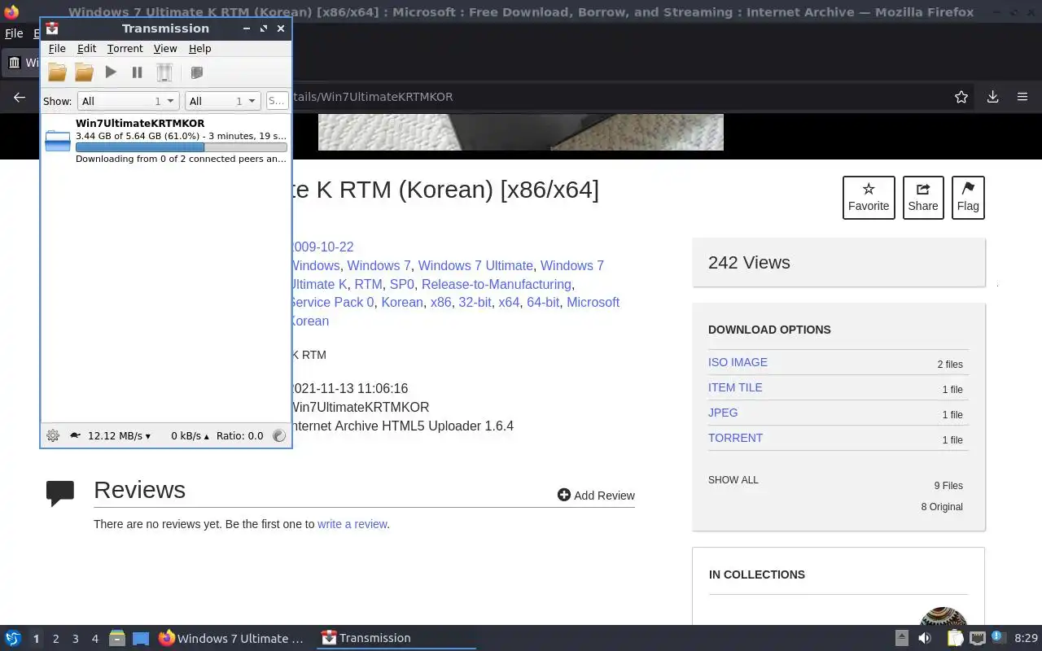This screenshot has height=651, width=1042.
Task: Click Firefox back arrow button
Action: pyautogui.click(x=20, y=97)
